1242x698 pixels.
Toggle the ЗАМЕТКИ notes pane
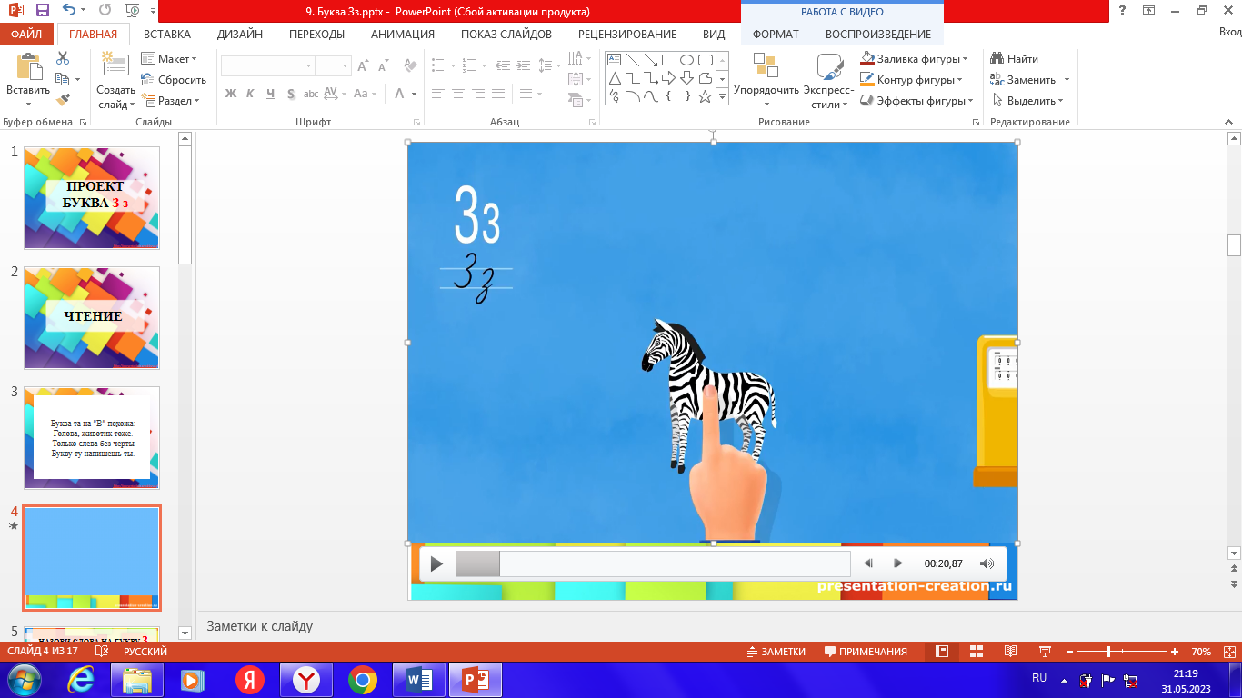click(x=776, y=652)
